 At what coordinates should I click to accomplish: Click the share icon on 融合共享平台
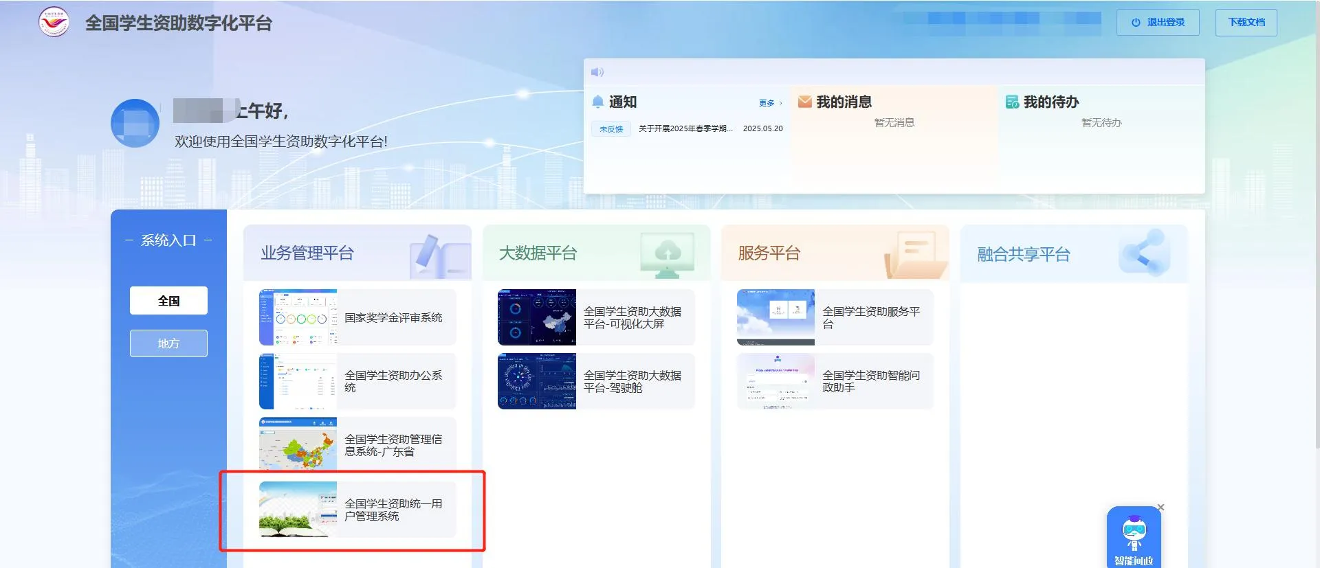coord(1145,253)
